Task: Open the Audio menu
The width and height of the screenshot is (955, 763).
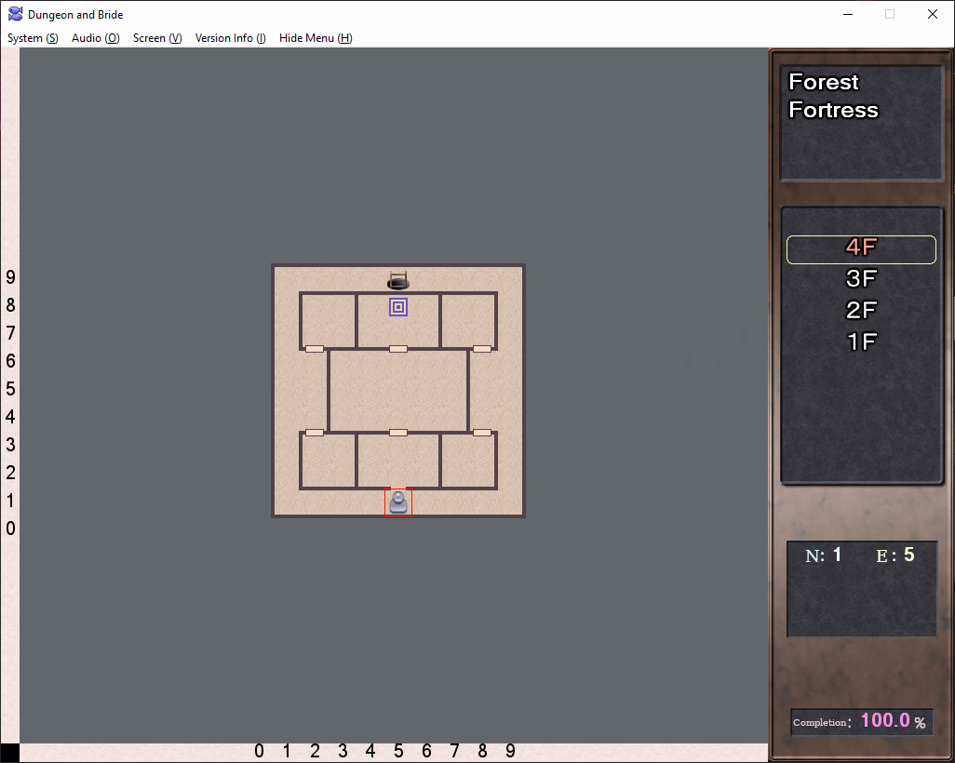Action: click(96, 38)
